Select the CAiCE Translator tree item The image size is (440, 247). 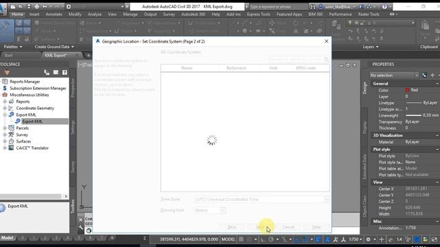(32, 148)
